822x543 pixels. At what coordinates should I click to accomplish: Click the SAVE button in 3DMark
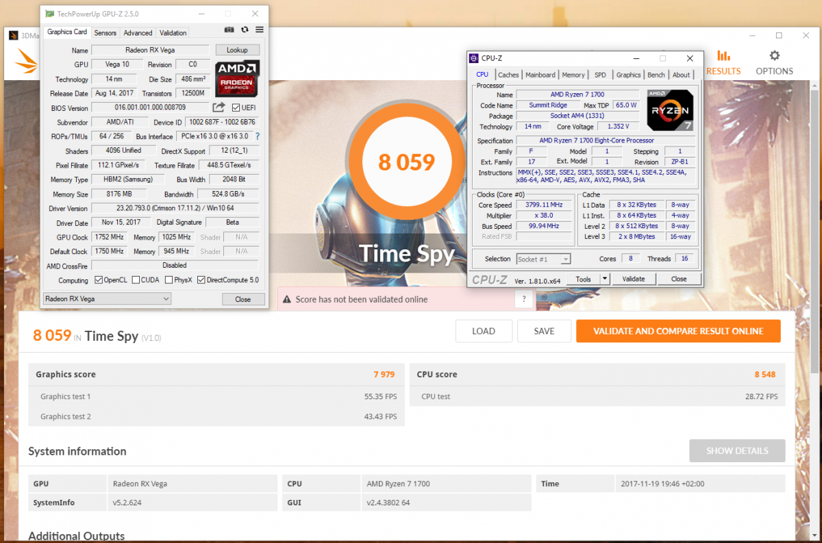click(x=544, y=331)
